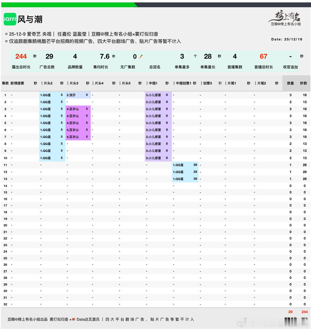Click the 片头2 column header
Viewport: 311px width, 330px height.
pos(48,83)
